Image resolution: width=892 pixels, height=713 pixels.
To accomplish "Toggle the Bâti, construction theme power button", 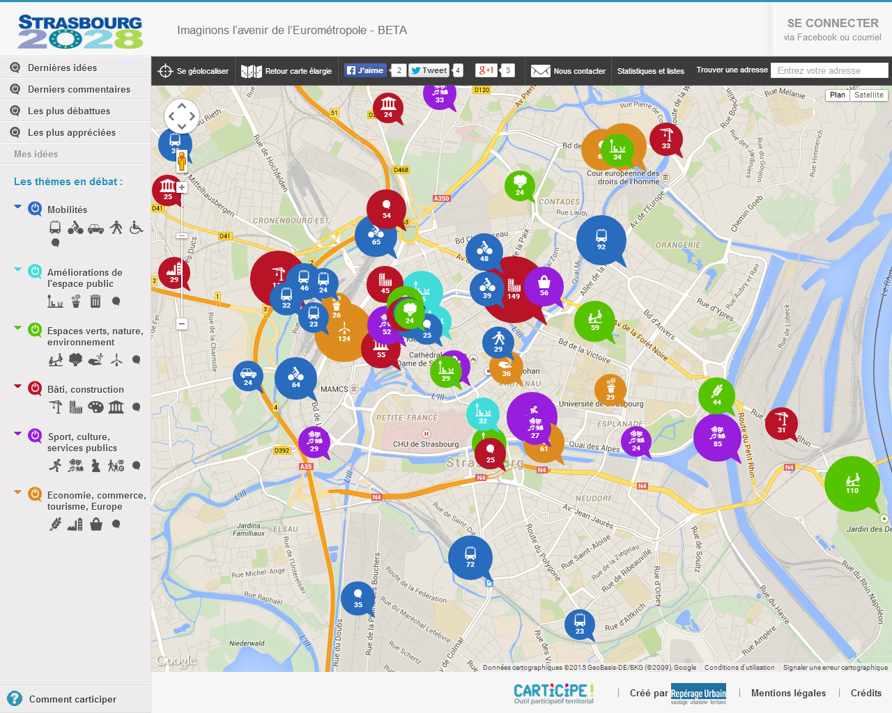I will pos(35,389).
